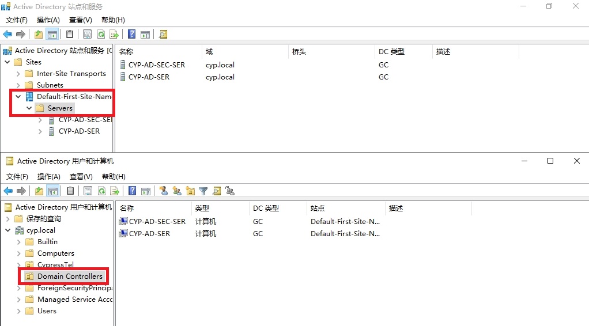589x326 pixels.
Task: Expand the Computers container
Action: (x=19, y=253)
